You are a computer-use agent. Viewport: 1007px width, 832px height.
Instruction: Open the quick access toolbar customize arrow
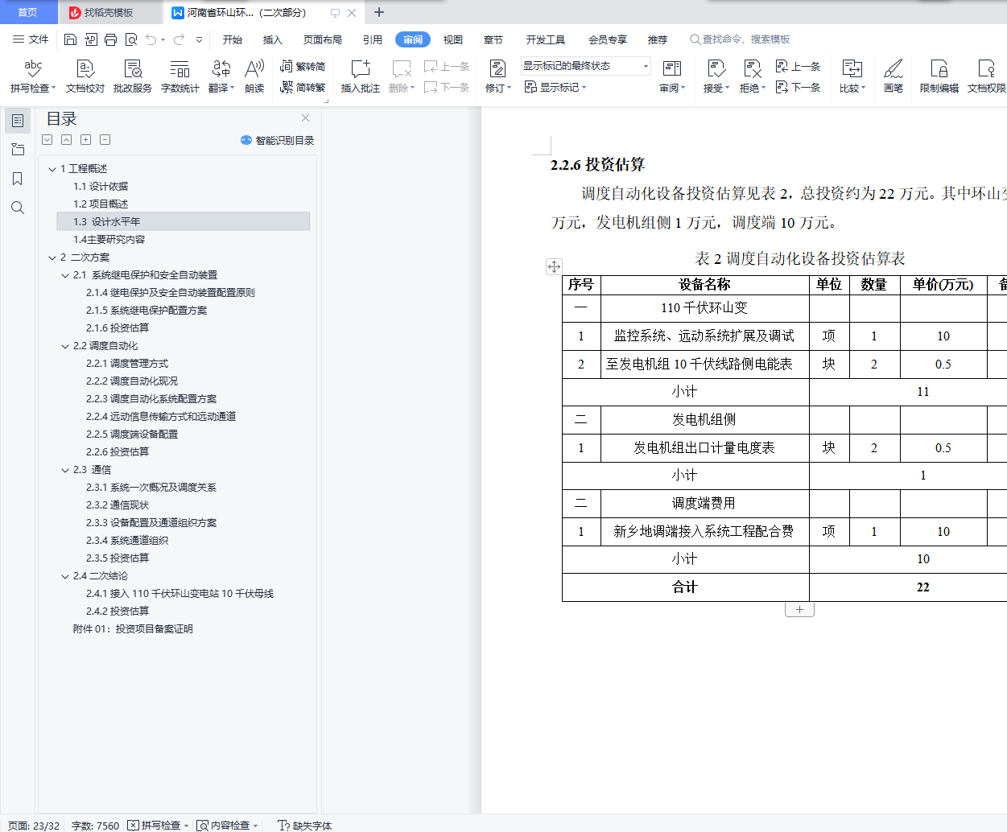(199, 39)
